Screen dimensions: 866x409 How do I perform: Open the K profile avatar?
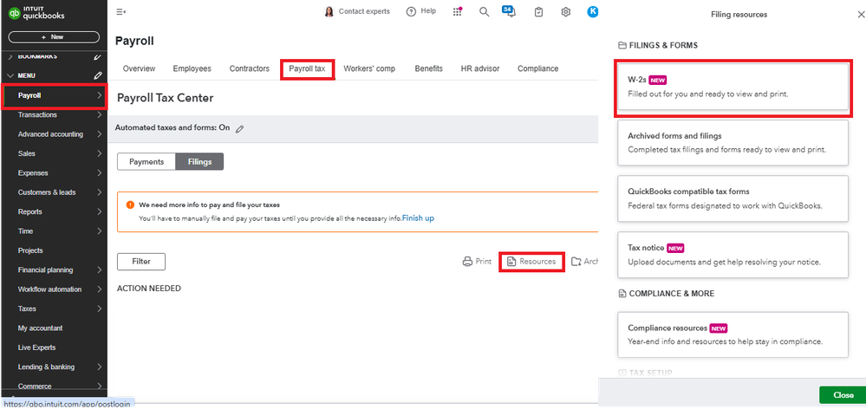coord(592,11)
